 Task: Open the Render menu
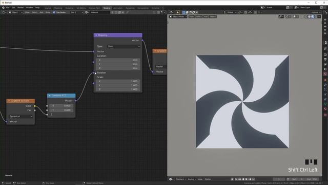pyautogui.click(x=20, y=8)
